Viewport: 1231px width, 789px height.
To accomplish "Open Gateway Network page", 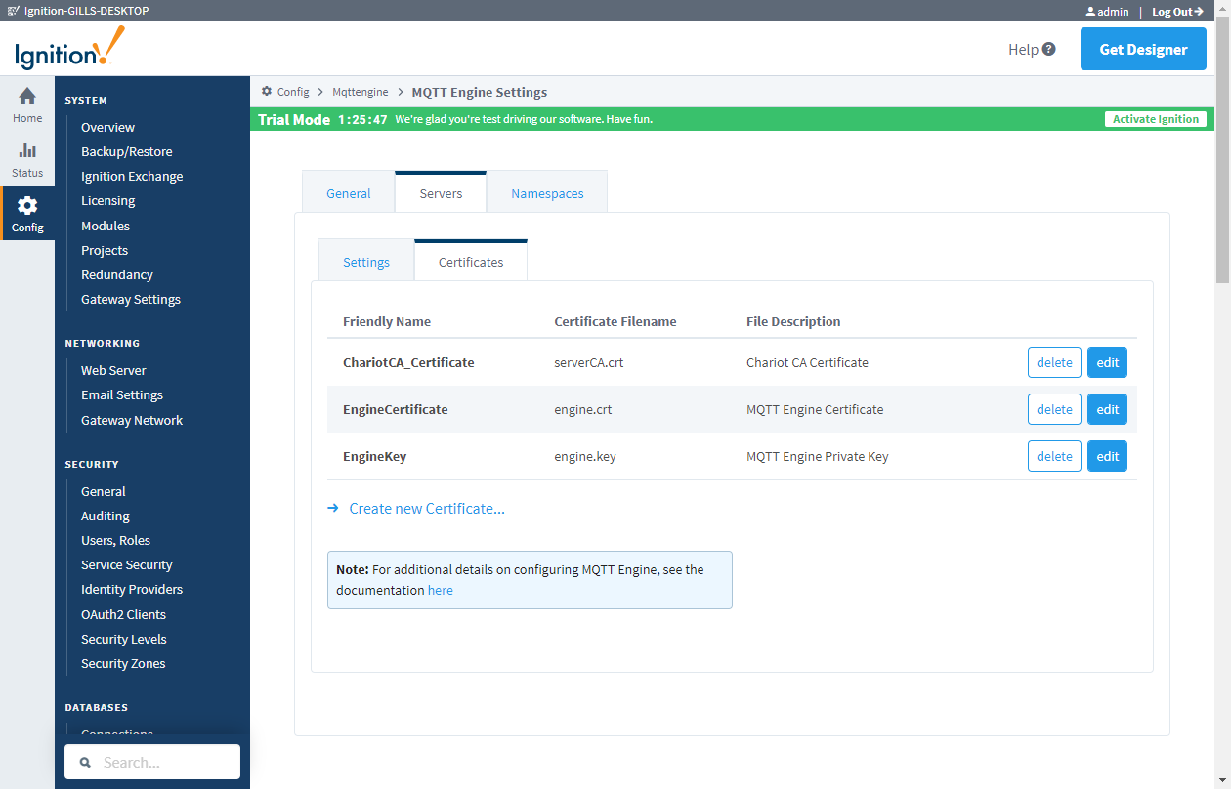I will click(132, 420).
